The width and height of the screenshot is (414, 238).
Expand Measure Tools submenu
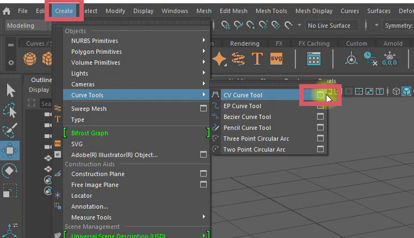(x=137, y=217)
